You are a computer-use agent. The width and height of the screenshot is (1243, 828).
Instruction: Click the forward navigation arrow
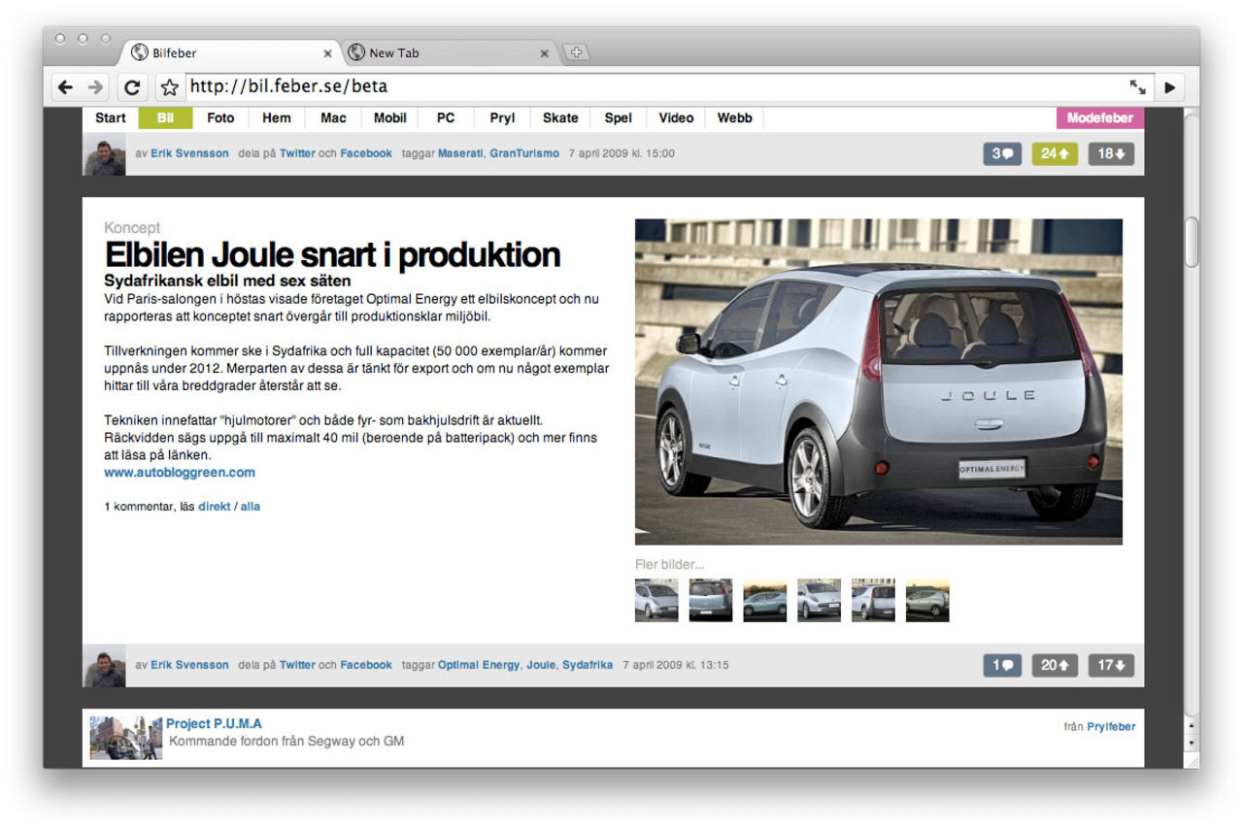(95, 86)
